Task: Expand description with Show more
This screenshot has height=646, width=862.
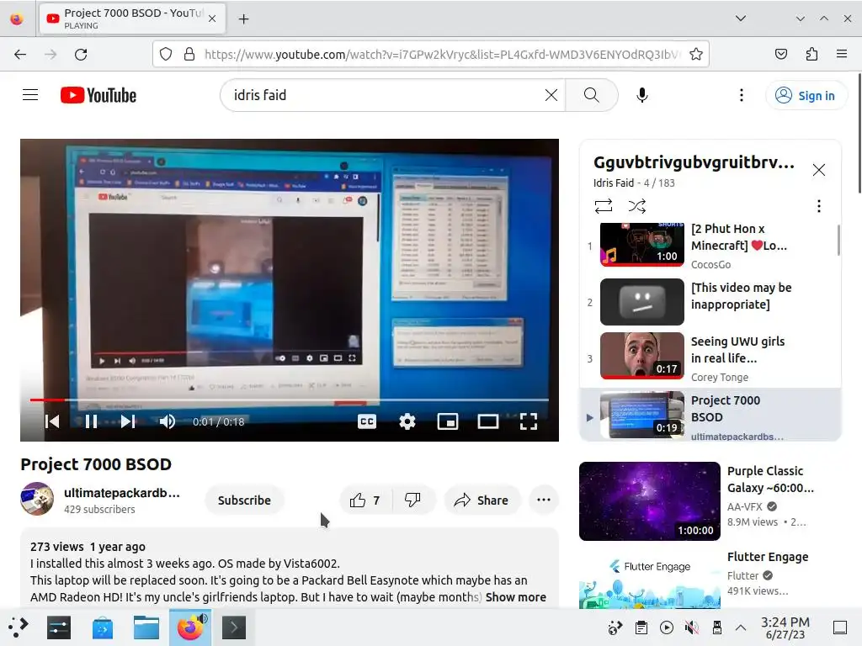Action: click(516, 597)
